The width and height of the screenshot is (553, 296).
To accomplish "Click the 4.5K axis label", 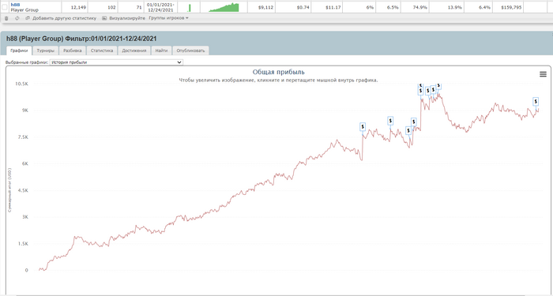I will pos(23,191).
